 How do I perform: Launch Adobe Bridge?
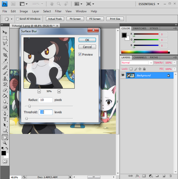(13, 4)
